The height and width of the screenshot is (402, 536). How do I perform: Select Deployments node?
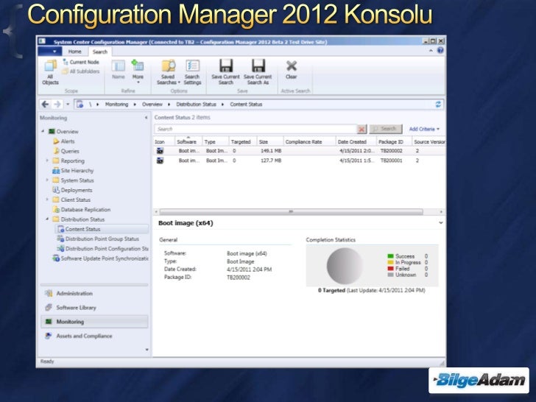(72, 190)
